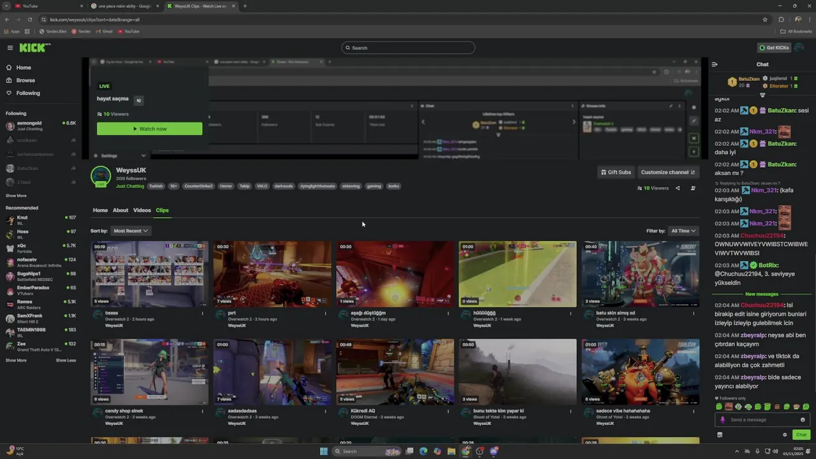
Task: Click the Kick search field
Action: click(x=408, y=48)
